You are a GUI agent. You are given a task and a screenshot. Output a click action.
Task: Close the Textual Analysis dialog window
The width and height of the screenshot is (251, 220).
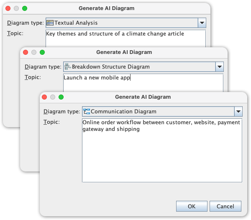[8, 8]
